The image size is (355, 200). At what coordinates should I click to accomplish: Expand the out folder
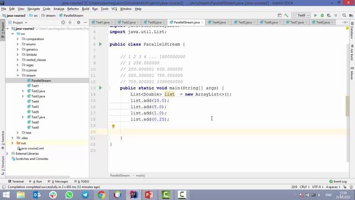click(x=13, y=143)
